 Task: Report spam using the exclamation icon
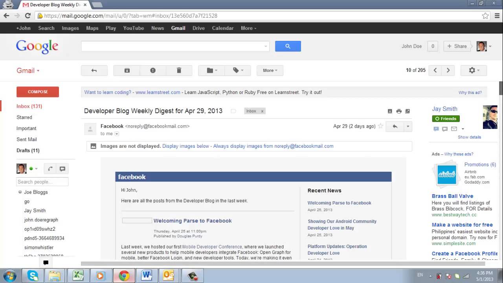(x=153, y=70)
